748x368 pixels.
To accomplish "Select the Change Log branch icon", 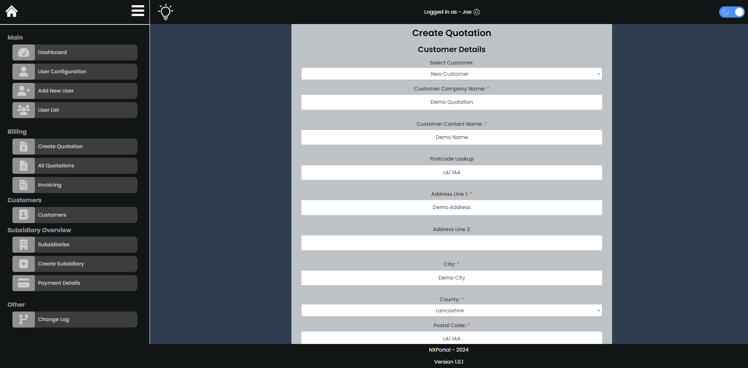I will [23, 319].
